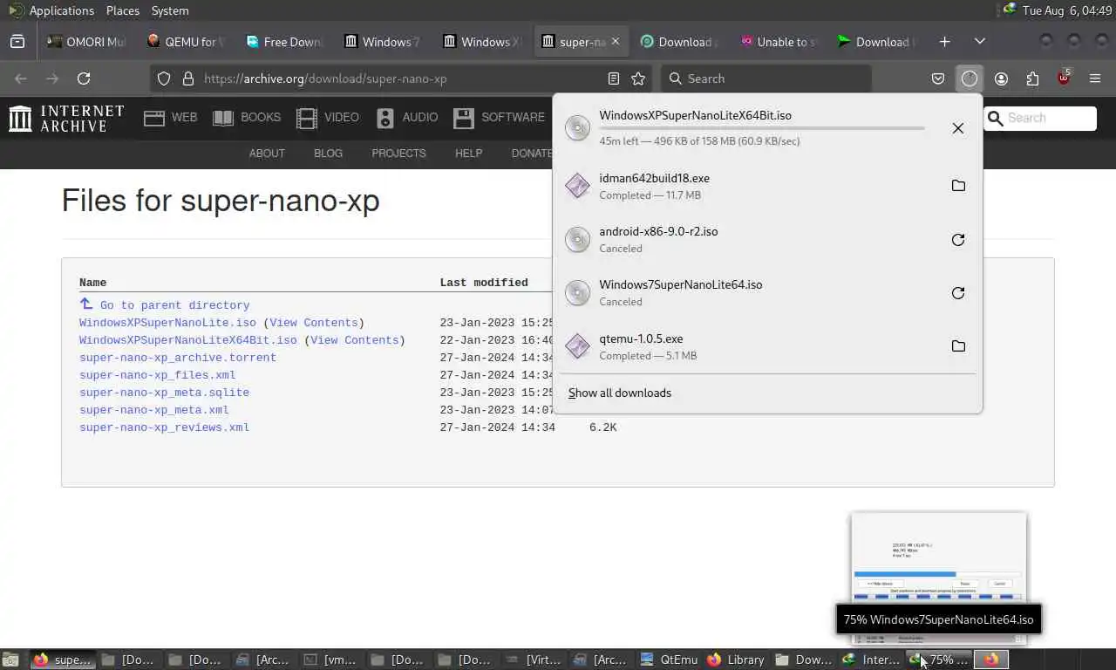Open the BLOG link
The width and height of the screenshot is (1116, 670).
point(328,153)
